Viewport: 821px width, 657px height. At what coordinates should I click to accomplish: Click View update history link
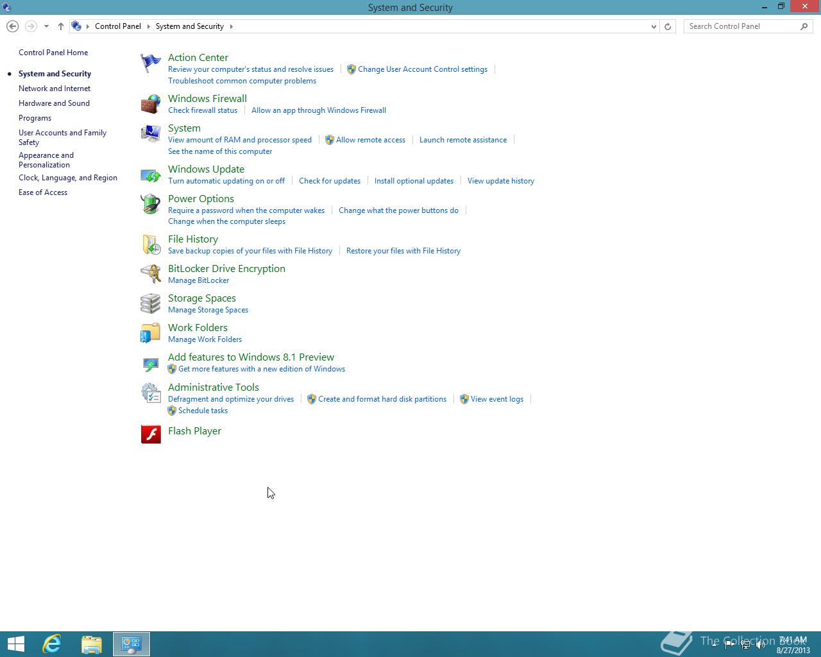(x=501, y=181)
